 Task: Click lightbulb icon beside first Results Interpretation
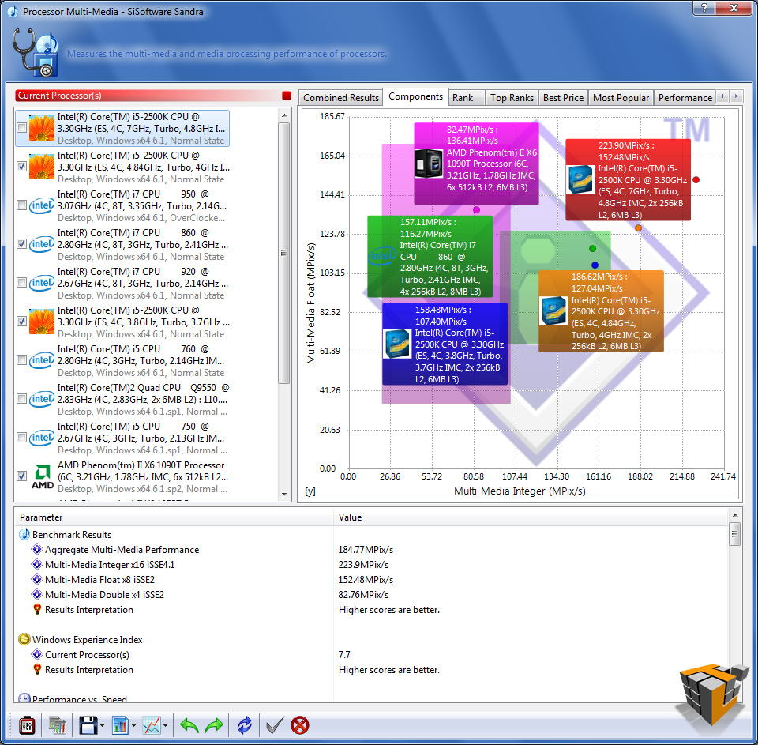37,609
